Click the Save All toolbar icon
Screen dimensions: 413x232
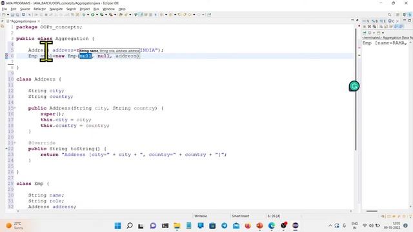point(17,15)
